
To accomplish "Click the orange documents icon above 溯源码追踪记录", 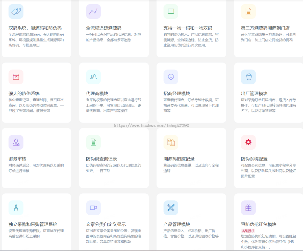I will tap(171, 142).
